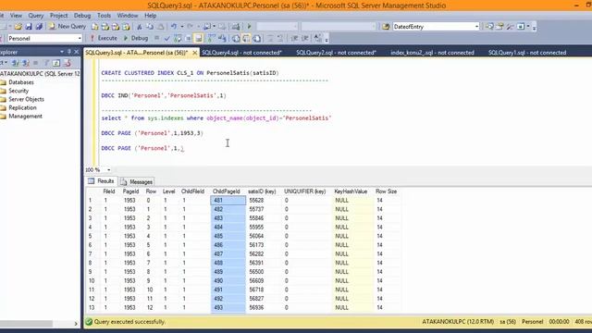Click Object Explorer Filter icon

[x=46, y=63]
